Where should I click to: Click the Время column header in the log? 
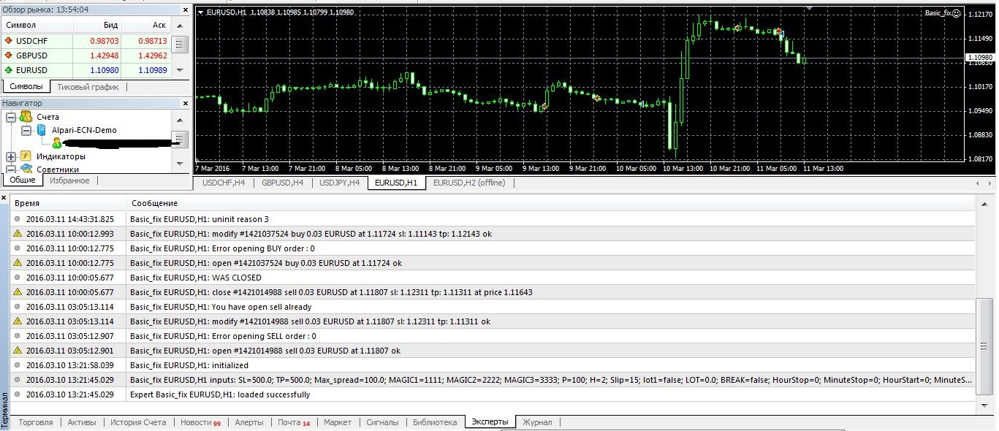click(x=68, y=203)
